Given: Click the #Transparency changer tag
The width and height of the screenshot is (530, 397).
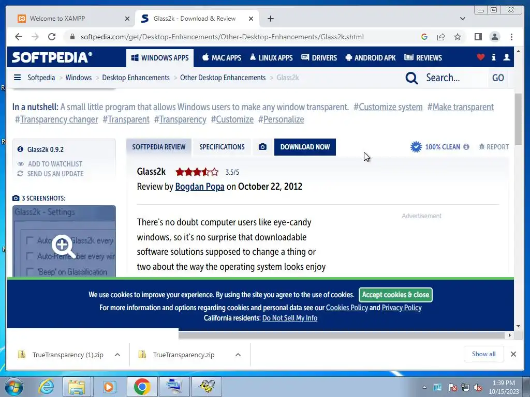Looking at the screenshot, I should (x=56, y=119).
